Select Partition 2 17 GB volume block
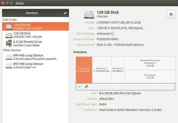The image size is (178, 123). [x=102, y=70]
